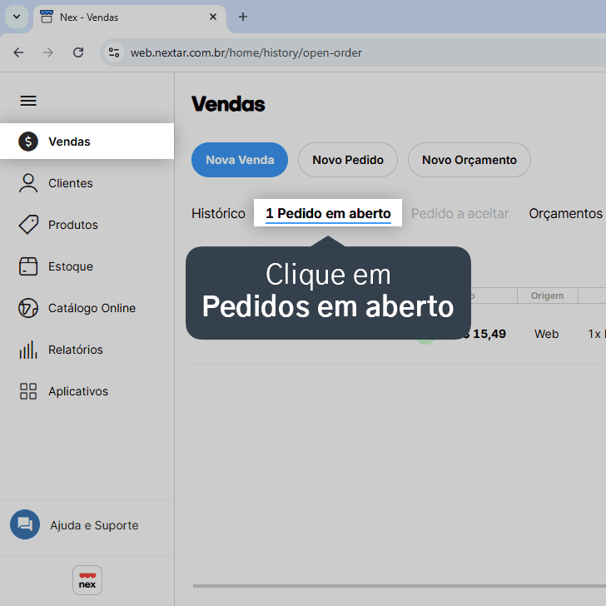Click the nex logo button

pyautogui.click(x=87, y=580)
